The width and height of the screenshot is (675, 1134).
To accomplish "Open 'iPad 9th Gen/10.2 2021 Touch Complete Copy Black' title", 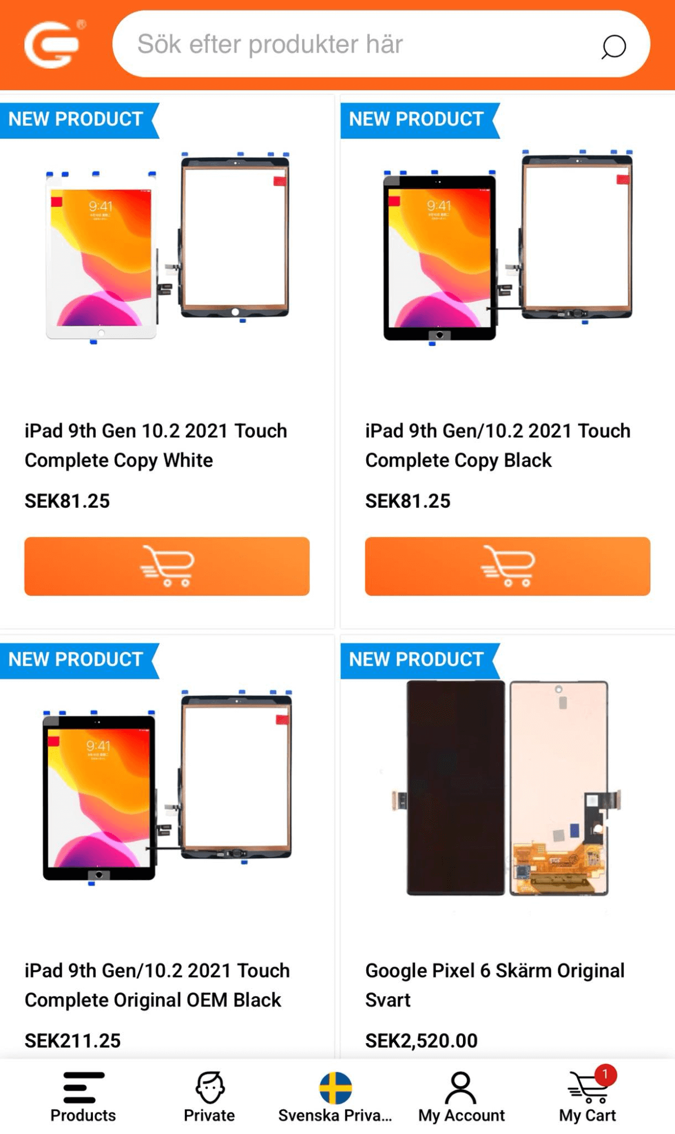I will pos(498,445).
